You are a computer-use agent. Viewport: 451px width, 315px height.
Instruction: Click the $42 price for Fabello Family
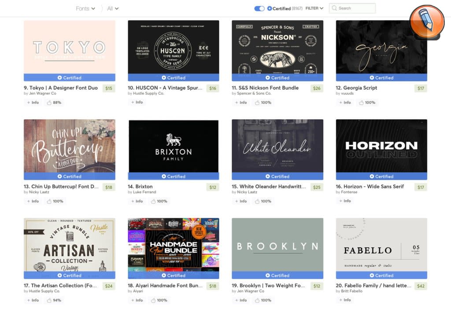(x=421, y=286)
